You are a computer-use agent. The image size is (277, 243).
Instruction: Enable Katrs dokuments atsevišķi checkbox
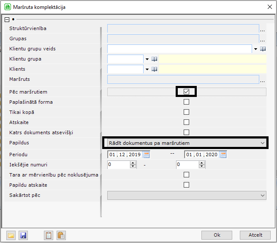(186, 132)
